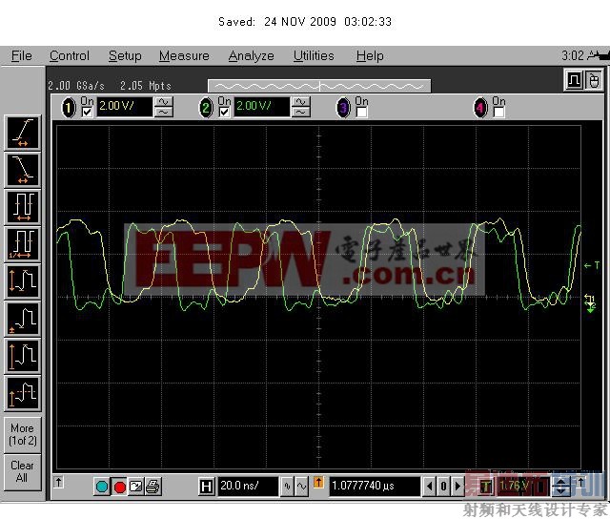Click the 1.76 V trigger level field
The image size is (610, 519).
(523, 487)
